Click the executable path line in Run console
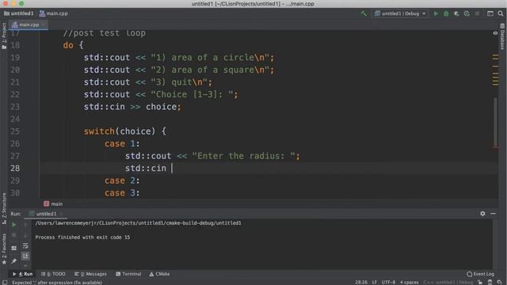 138,223
